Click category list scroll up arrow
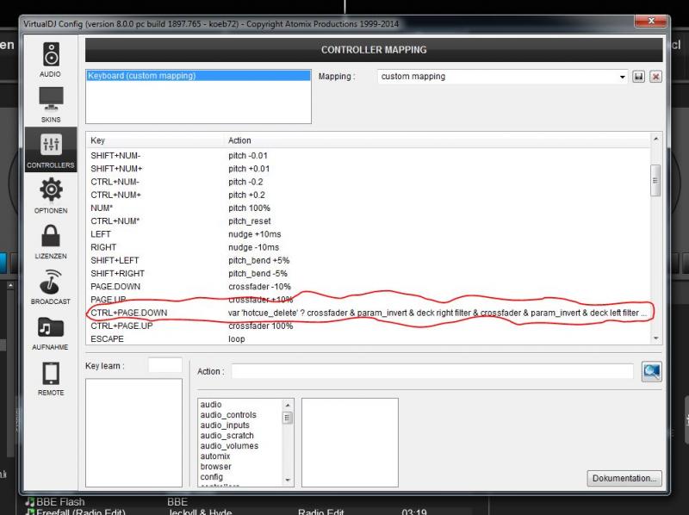 (x=288, y=405)
